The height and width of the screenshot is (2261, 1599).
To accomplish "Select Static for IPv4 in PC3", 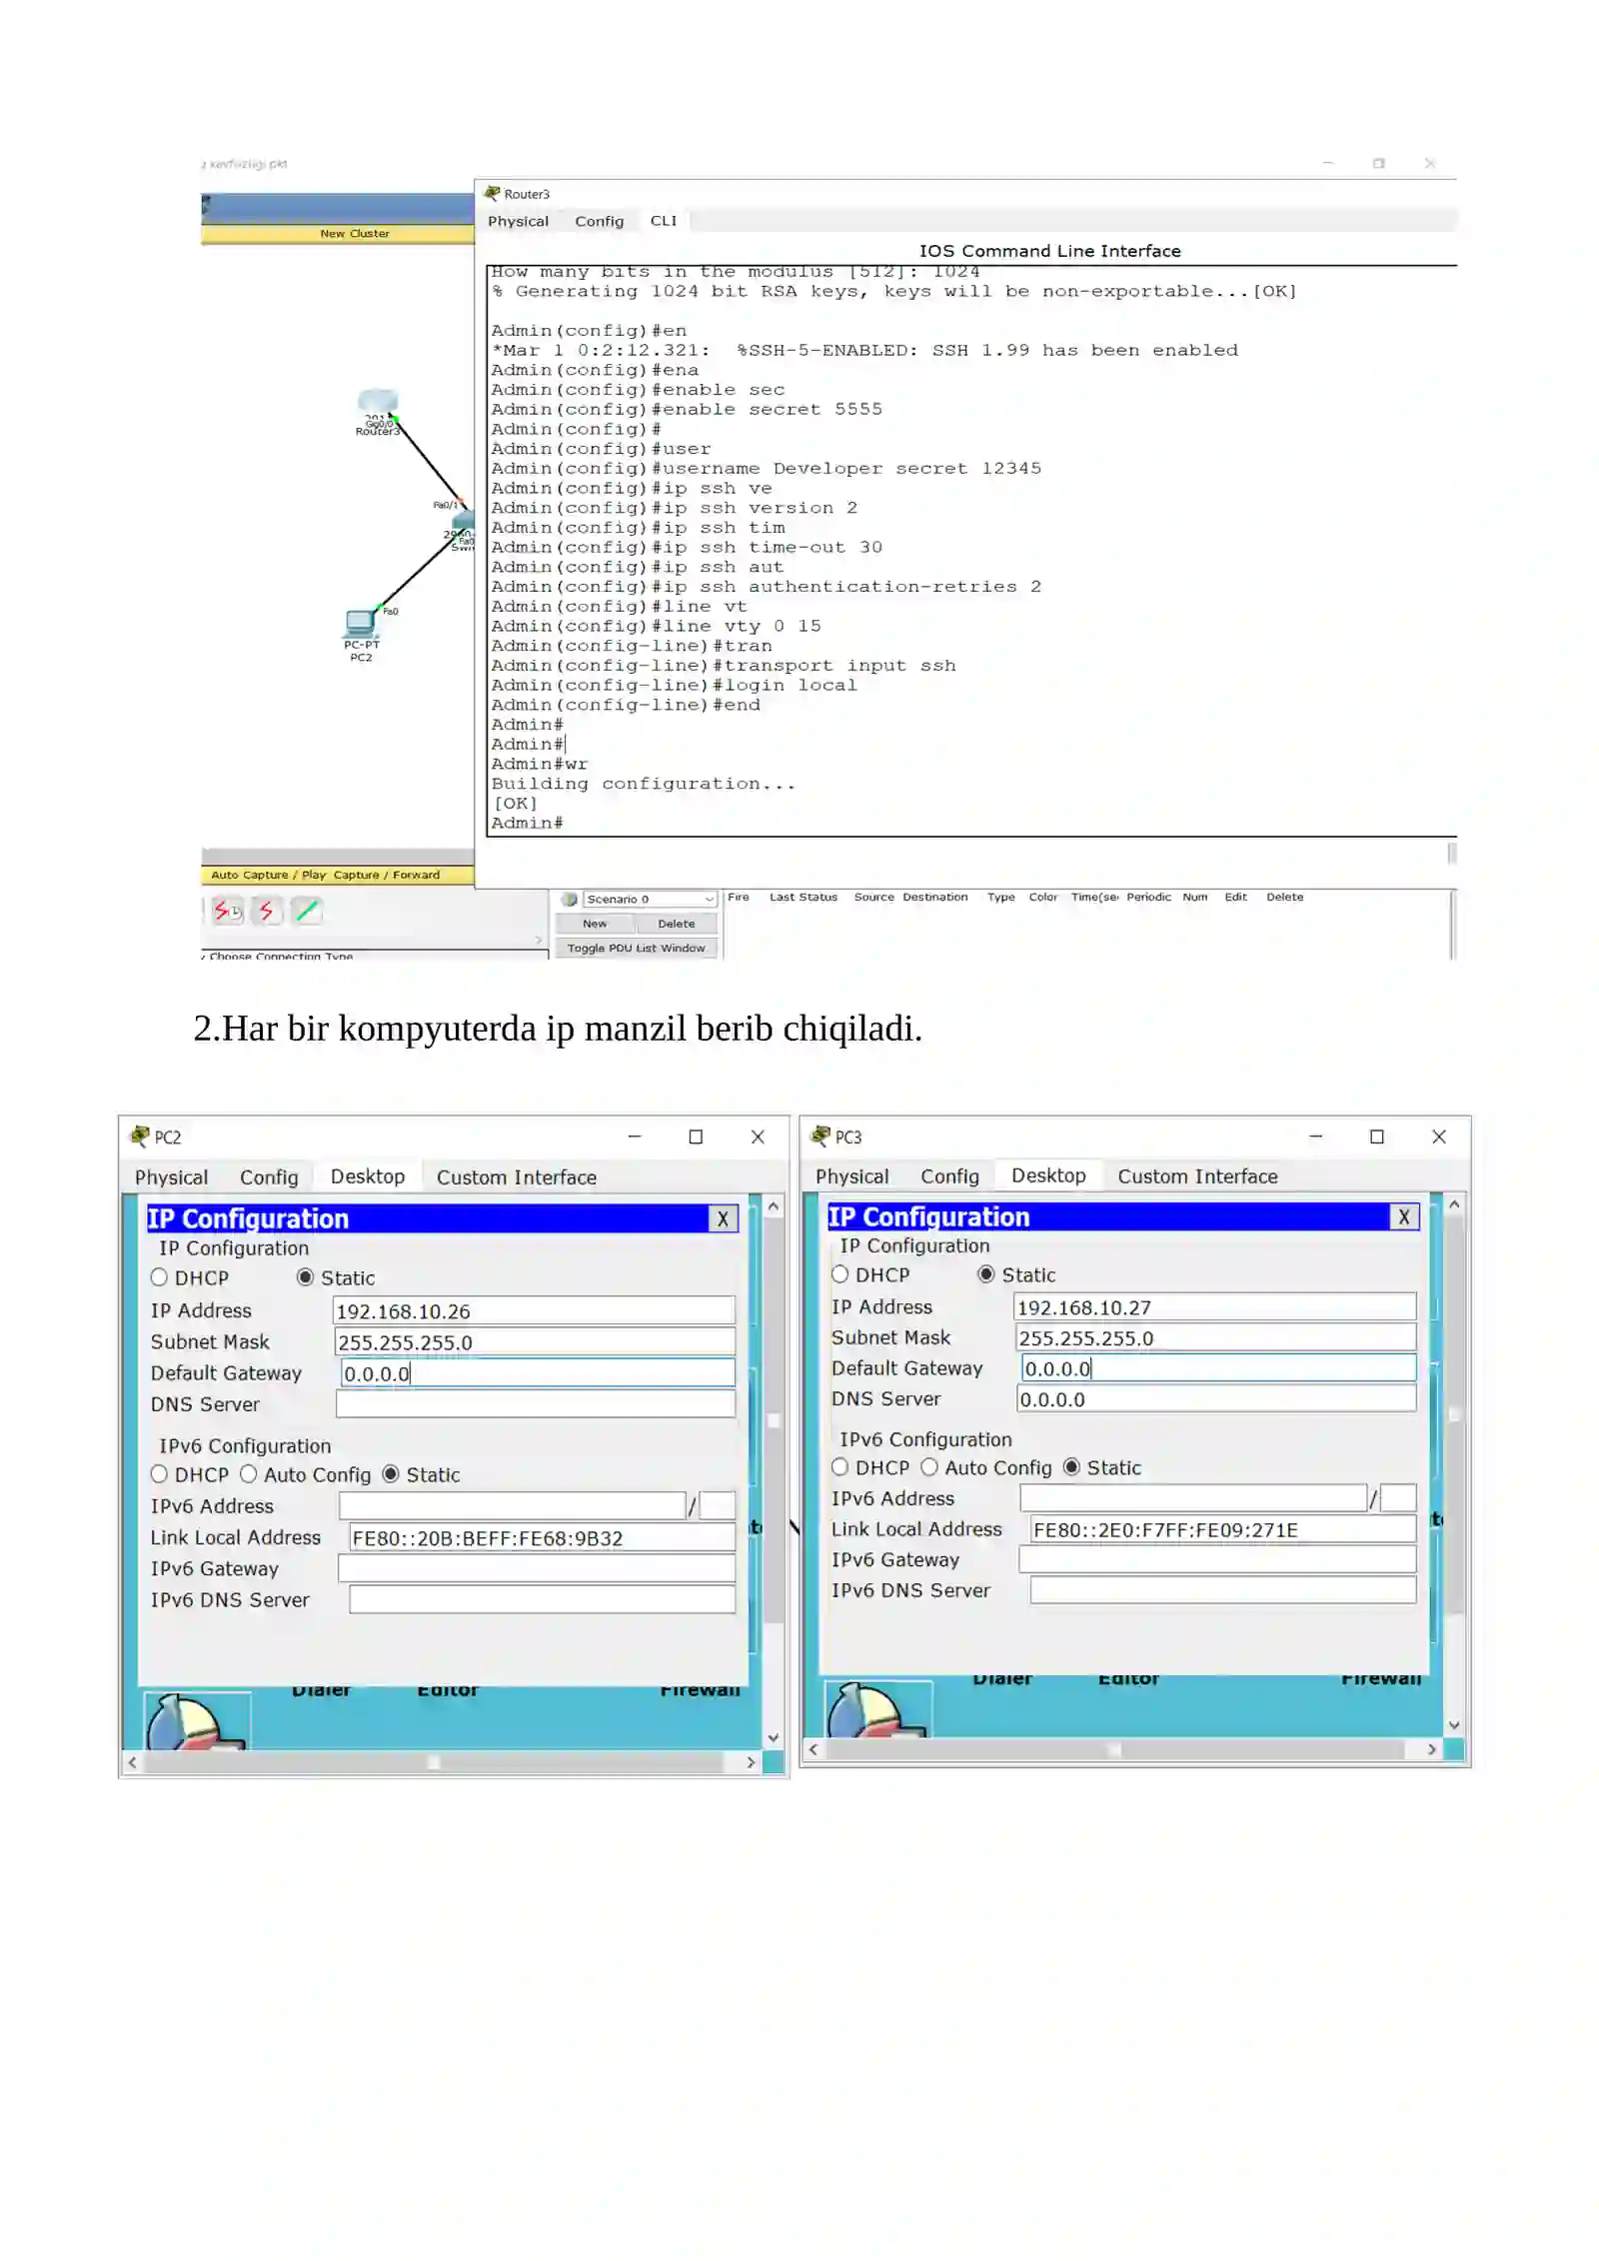I will [986, 1274].
